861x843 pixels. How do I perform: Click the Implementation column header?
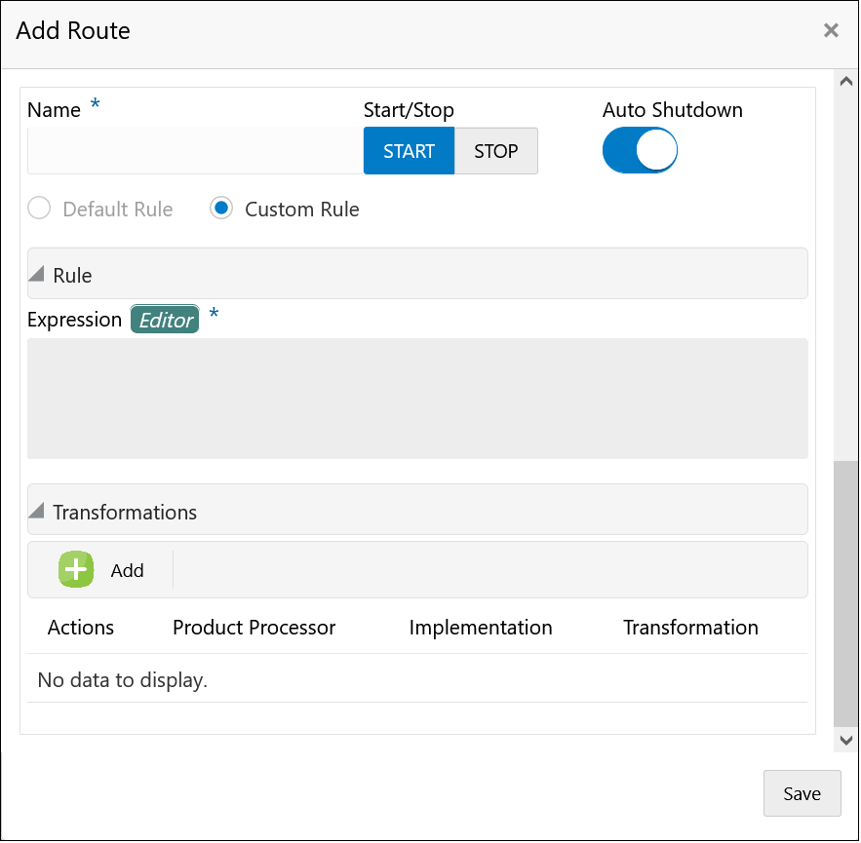481,628
